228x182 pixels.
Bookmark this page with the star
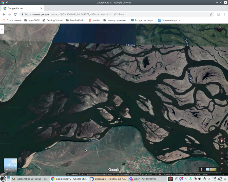click(x=211, y=14)
